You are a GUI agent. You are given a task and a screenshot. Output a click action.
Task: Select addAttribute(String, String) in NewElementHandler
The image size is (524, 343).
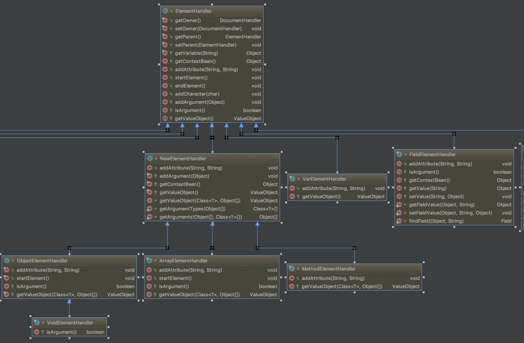[x=191, y=168]
